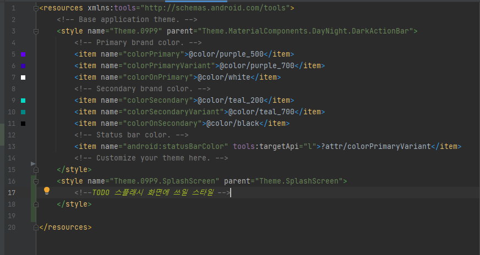Click the "colorOnSecondary" attribute value

tap(162, 123)
